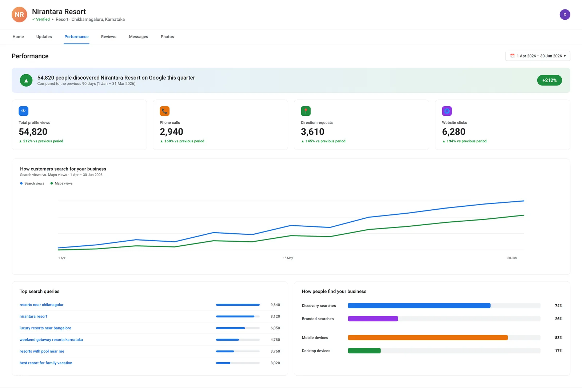Click the calendar icon in date range picker
The height and width of the screenshot is (388, 582).
click(x=512, y=56)
